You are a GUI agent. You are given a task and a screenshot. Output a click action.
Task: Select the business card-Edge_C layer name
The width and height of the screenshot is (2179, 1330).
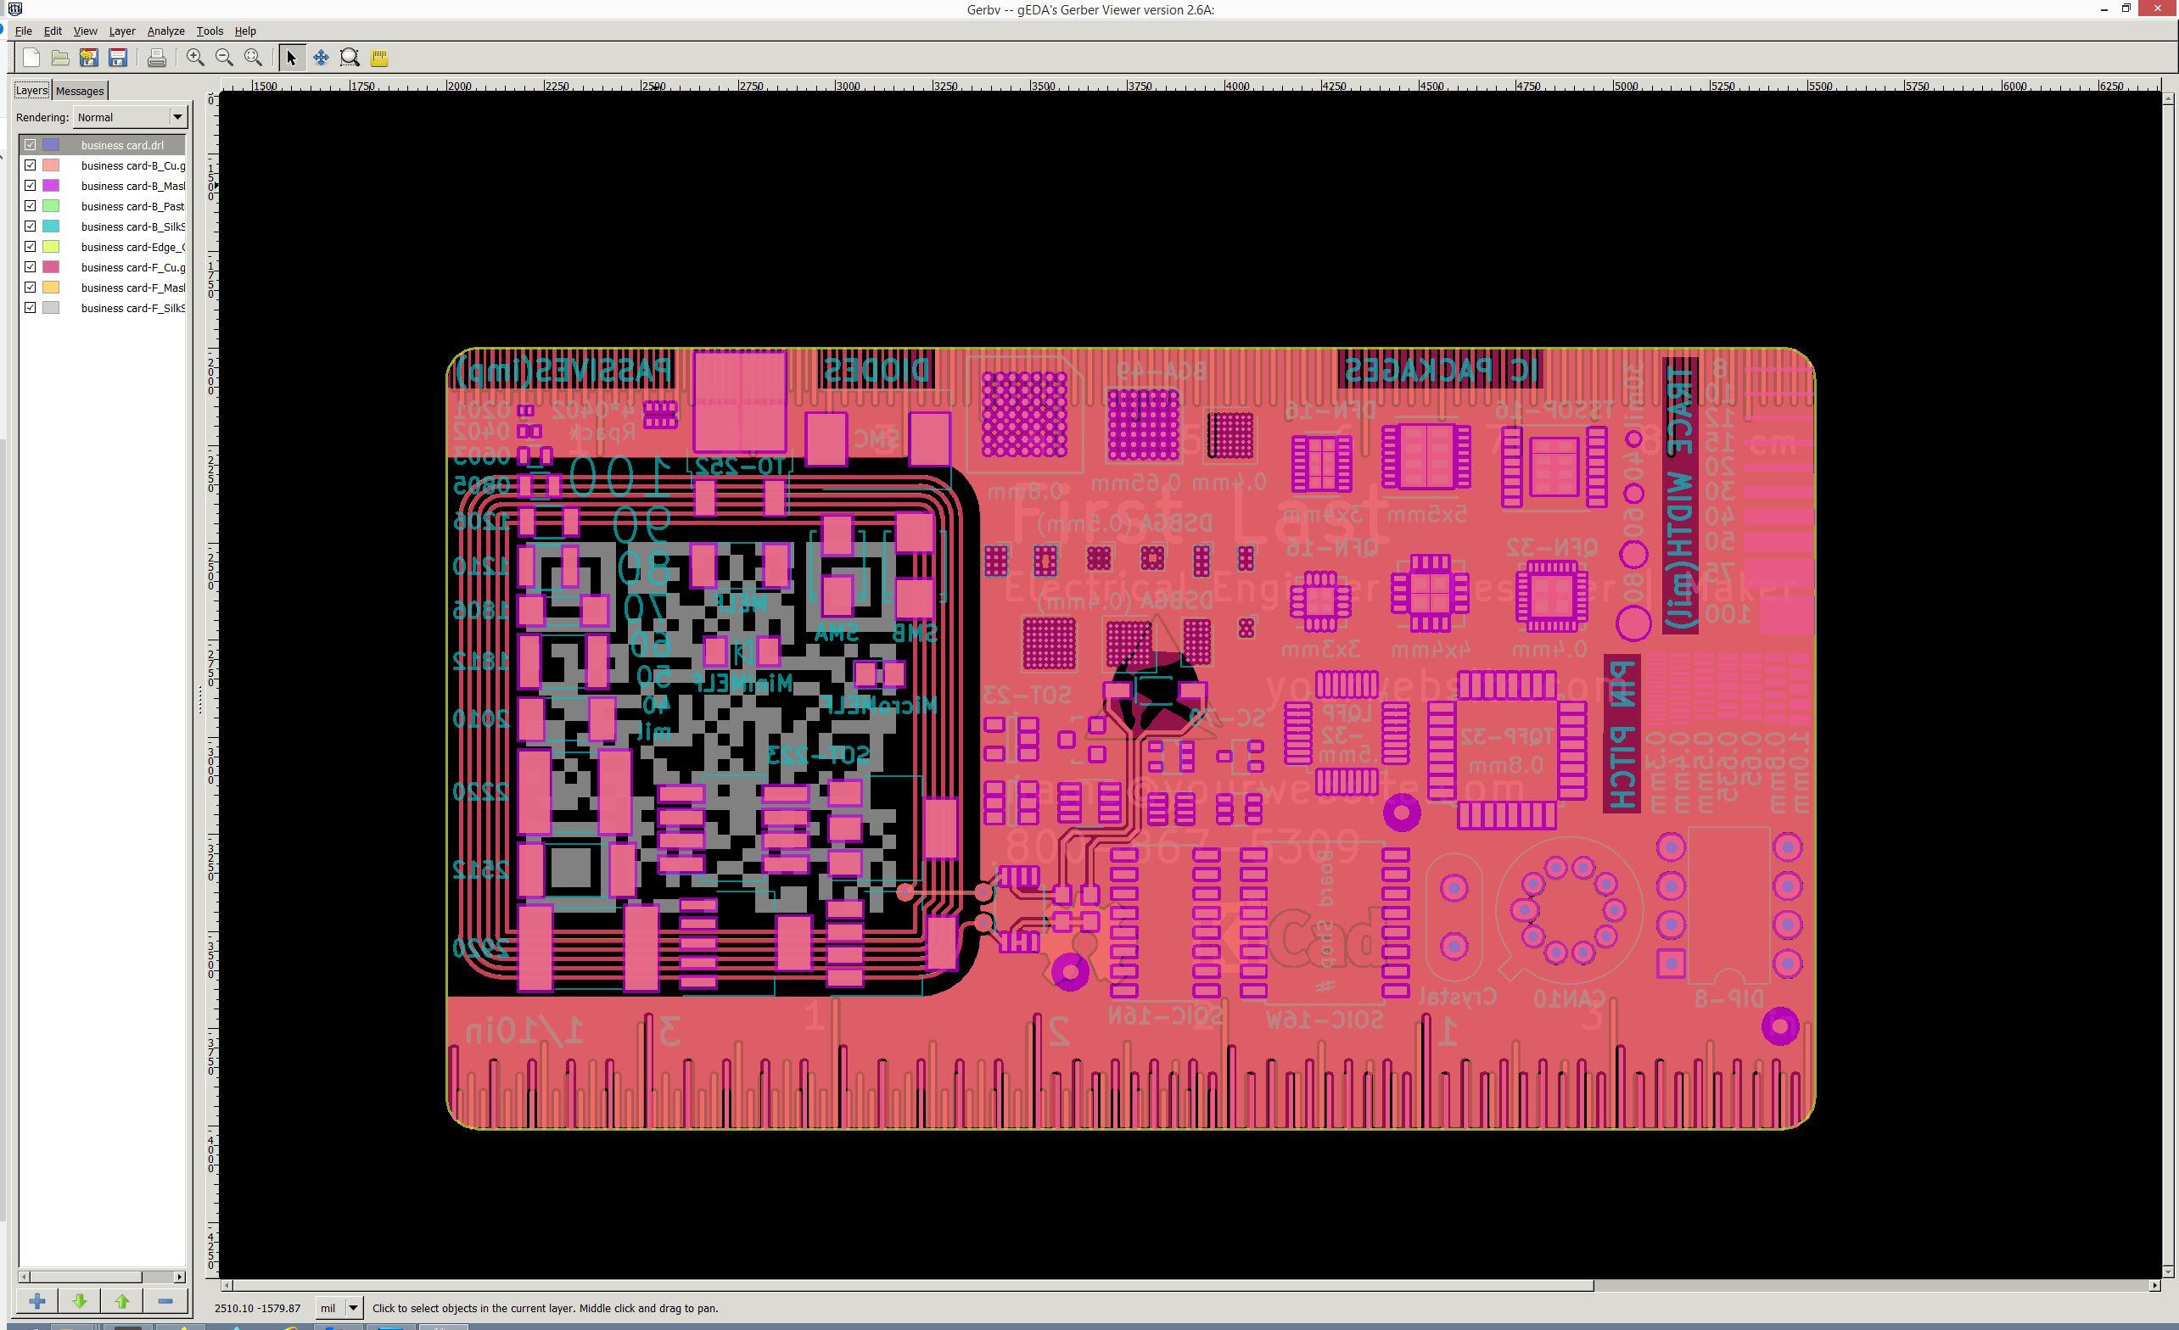(x=132, y=247)
